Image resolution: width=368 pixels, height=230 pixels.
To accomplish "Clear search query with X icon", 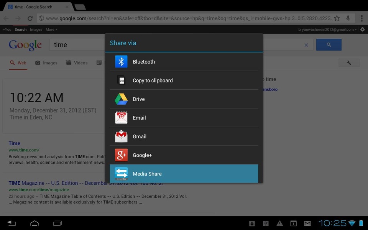I will (x=306, y=45).
